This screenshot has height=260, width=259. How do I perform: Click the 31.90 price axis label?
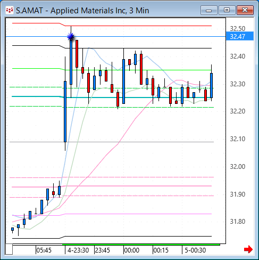coord(237,194)
